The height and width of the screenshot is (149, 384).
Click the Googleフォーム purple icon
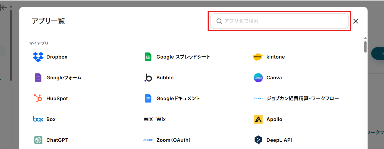tap(38, 78)
